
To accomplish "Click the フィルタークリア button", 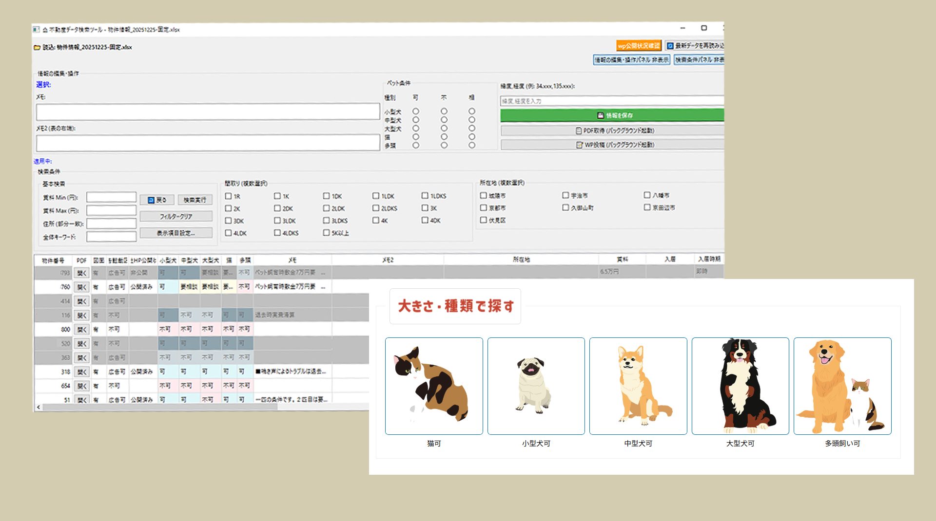I will tap(176, 216).
